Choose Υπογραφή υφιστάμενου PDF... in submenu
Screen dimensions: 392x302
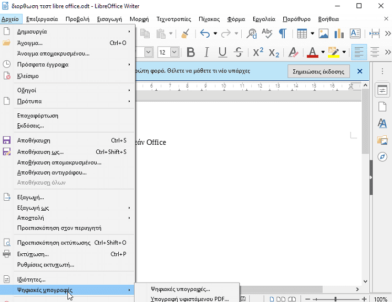click(187, 299)
